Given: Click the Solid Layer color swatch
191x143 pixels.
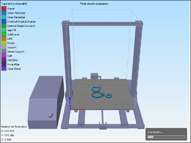Looking at the screenshot, I should pos(4,34).
